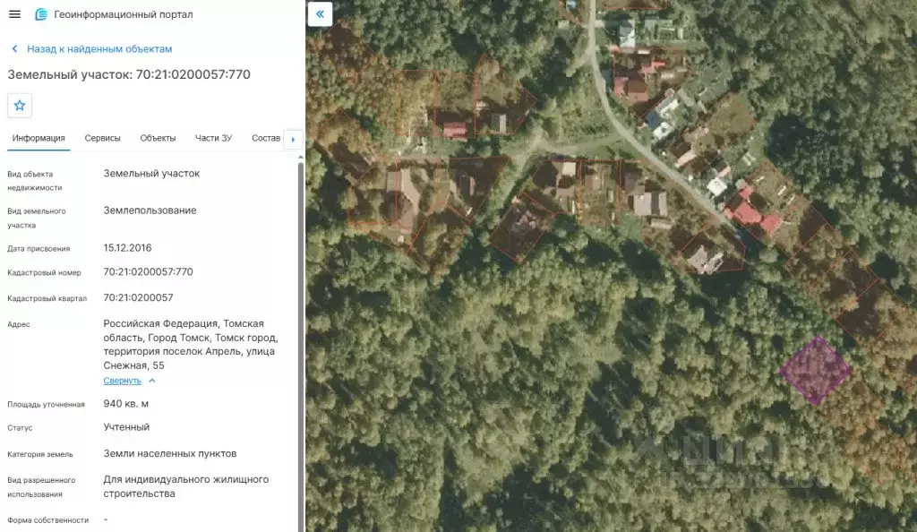917x532 pixels.
Task: Show more tabs with the right arrow
Action: [293, 139]
